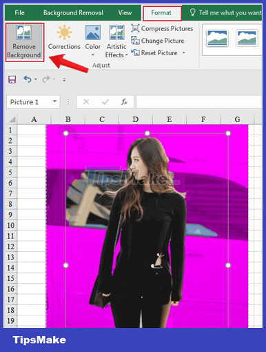
Task: Expand the Reset Picture dropdown arrow
Action: click(x=184, y=52)
